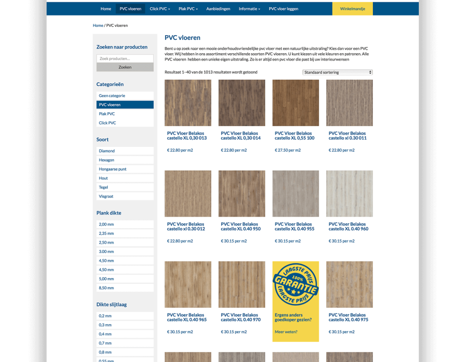Screen dimensions: 466x362
Task: Filter plank dikte 2,00 mm
Action: tap(125, 224)
